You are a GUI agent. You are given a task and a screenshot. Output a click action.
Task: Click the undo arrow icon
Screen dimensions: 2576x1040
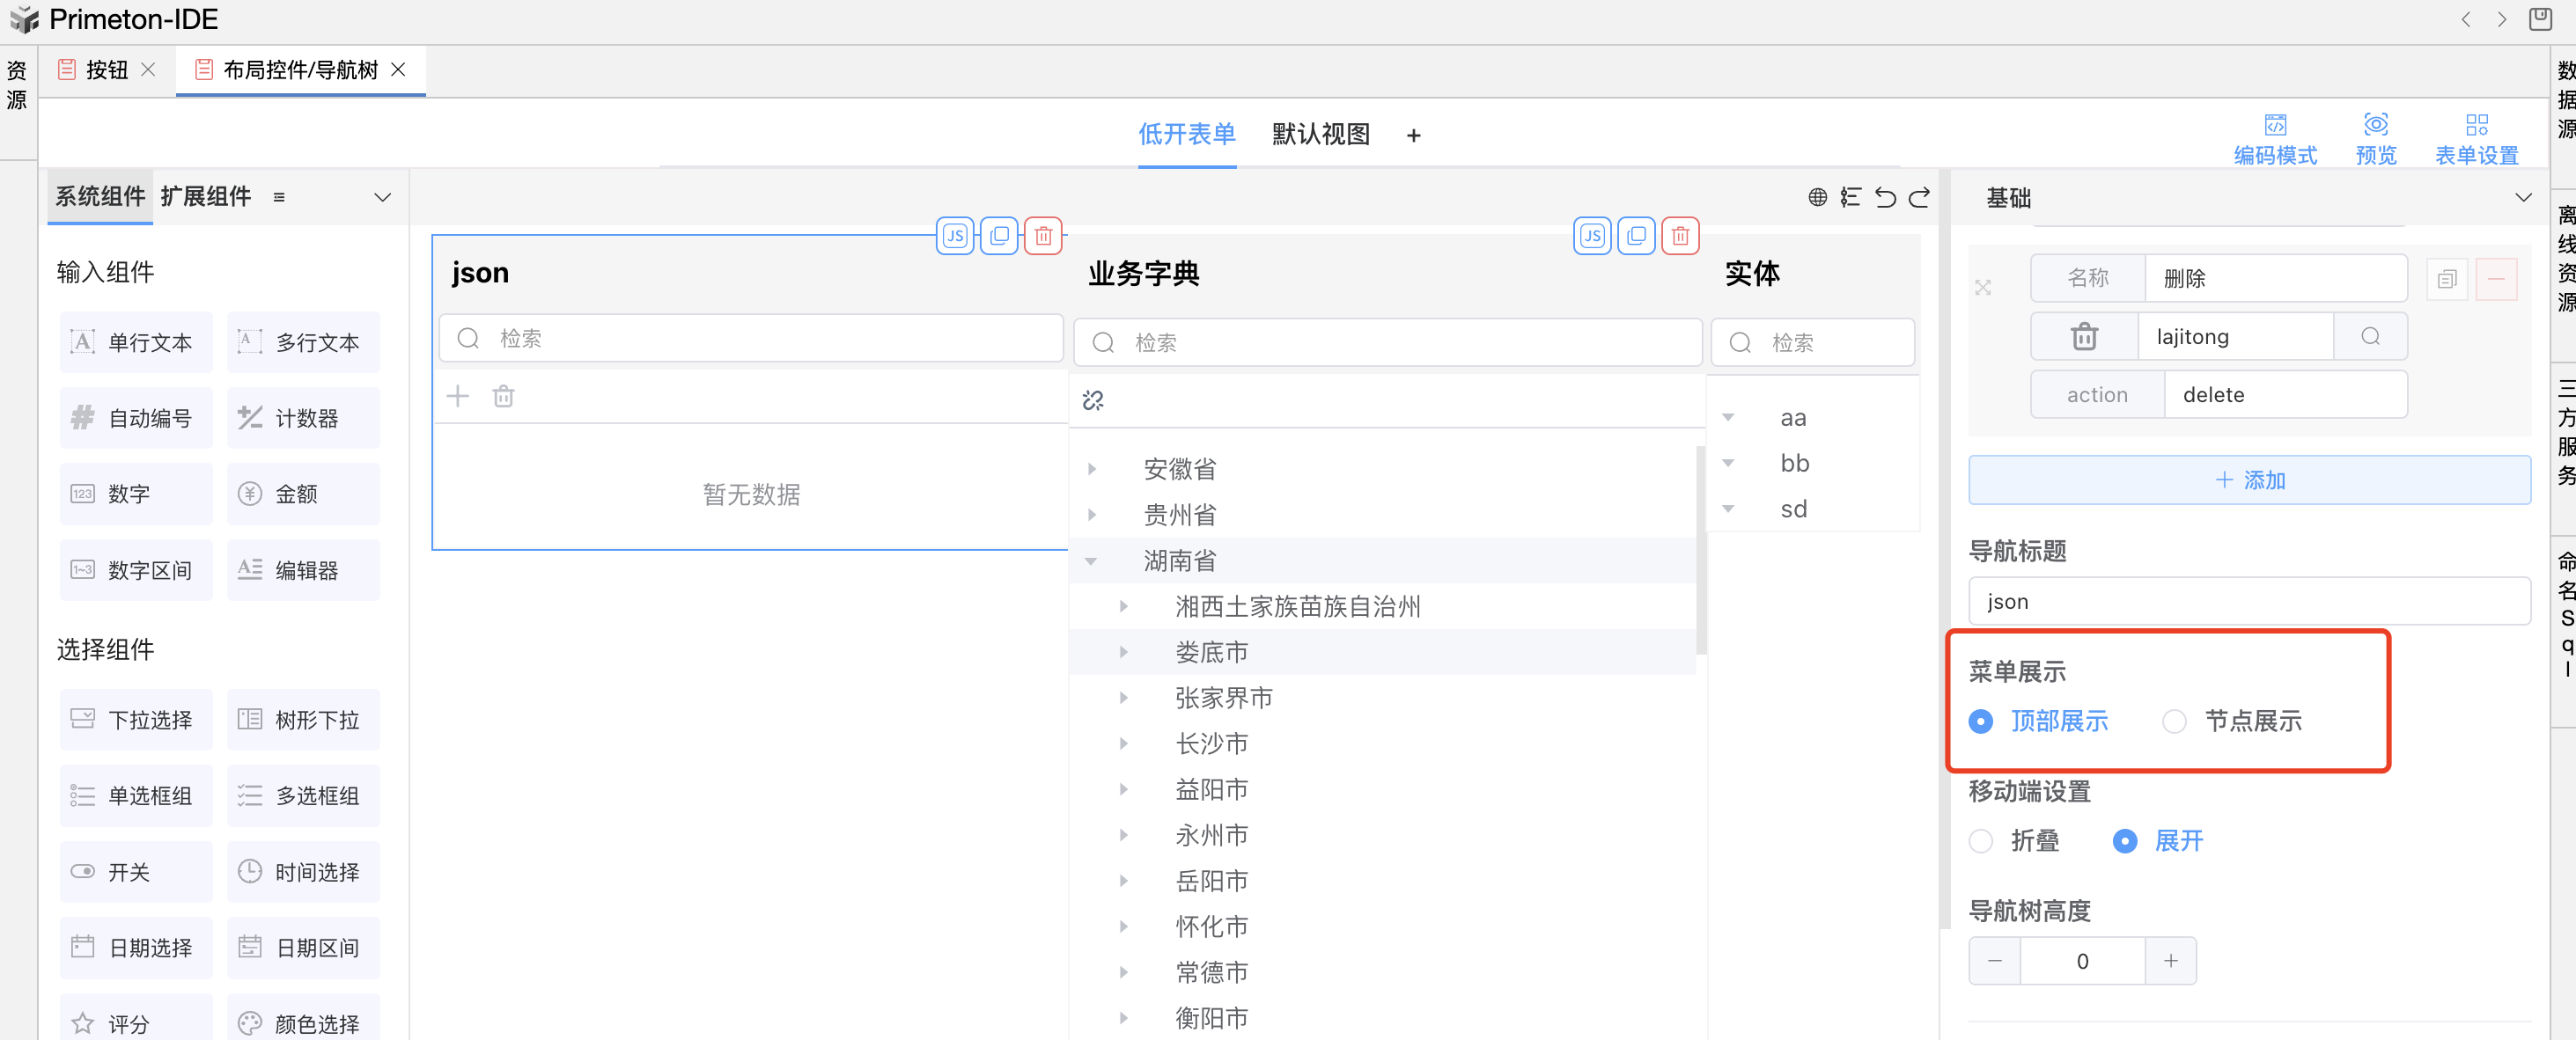point(1885,198)
